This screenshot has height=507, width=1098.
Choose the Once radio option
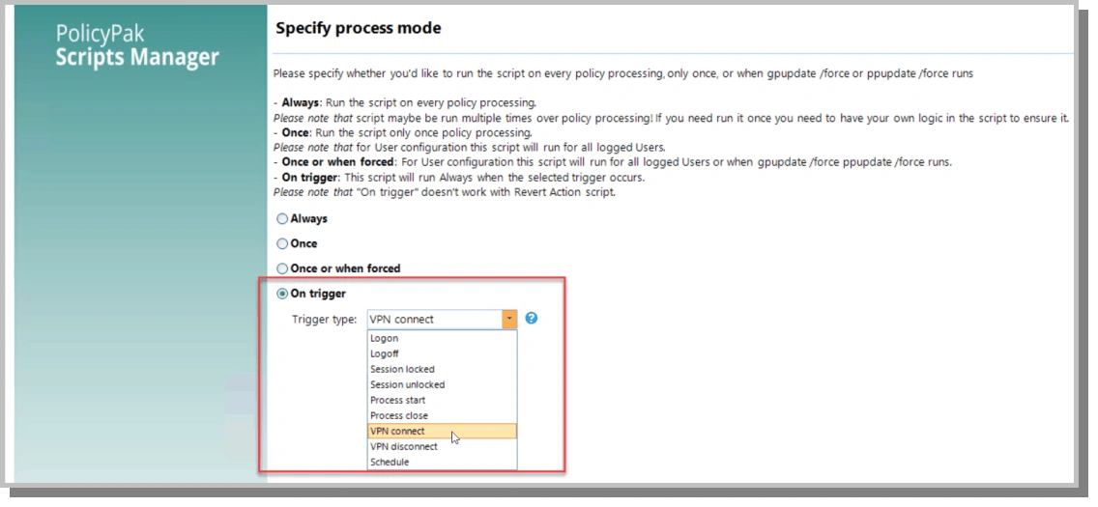(x=282, y=244)
